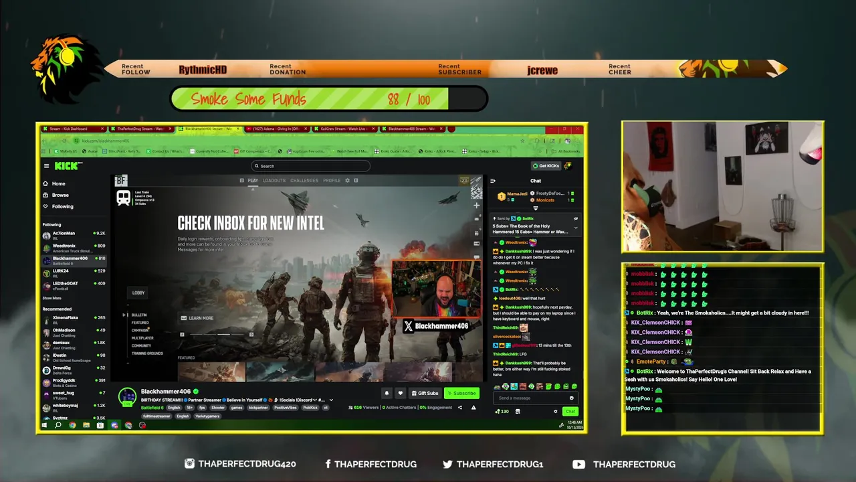Open LEDtheGOAT channel in Following list
This screenshot has width=856, height=482.
click(x=74, y=285)
